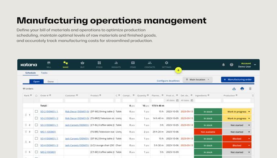Screen dimensions: 277x158
Task: Click the yellow plus quick-add button
Action: (x=178, y=70)
